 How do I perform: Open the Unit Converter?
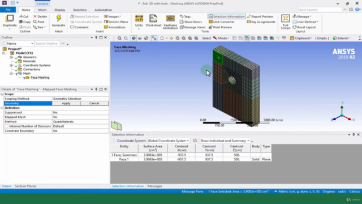221,22
